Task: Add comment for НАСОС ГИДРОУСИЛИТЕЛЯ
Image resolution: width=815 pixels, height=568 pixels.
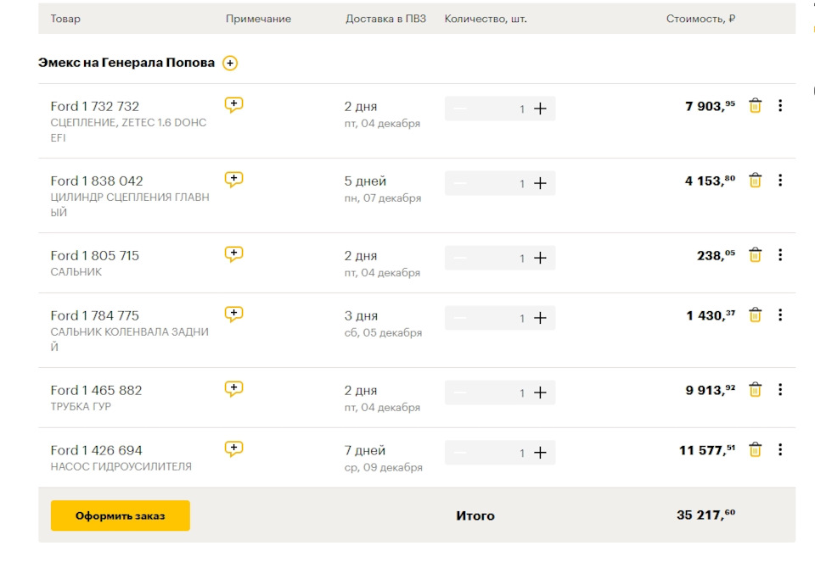Action: [233, 449]
